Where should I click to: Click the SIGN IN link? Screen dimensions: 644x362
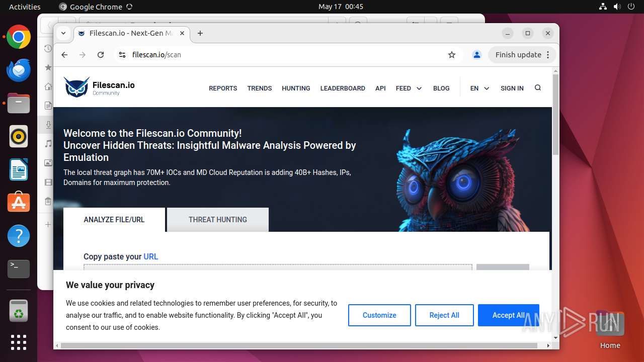pos(512,88)
